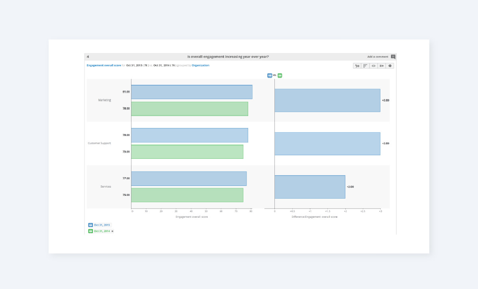Click the Organization grouping link
478x289 pixels.
200,65
